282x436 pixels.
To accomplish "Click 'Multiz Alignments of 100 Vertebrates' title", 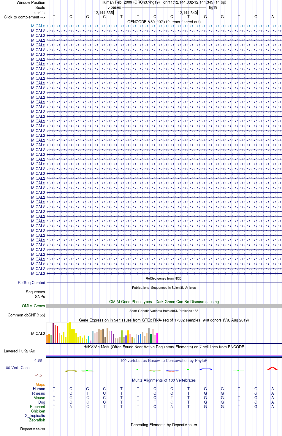I will coord(164,380).
